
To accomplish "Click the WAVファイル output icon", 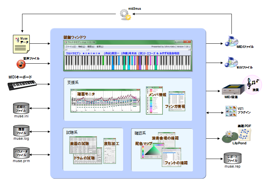I will click(230, 62).
